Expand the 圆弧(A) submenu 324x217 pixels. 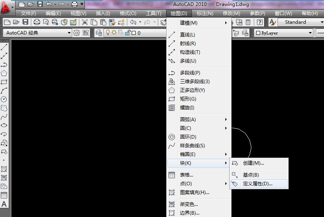199,120
